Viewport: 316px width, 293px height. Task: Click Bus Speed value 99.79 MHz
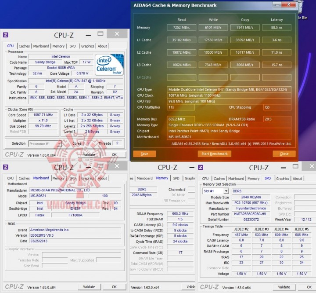(43, 126)
